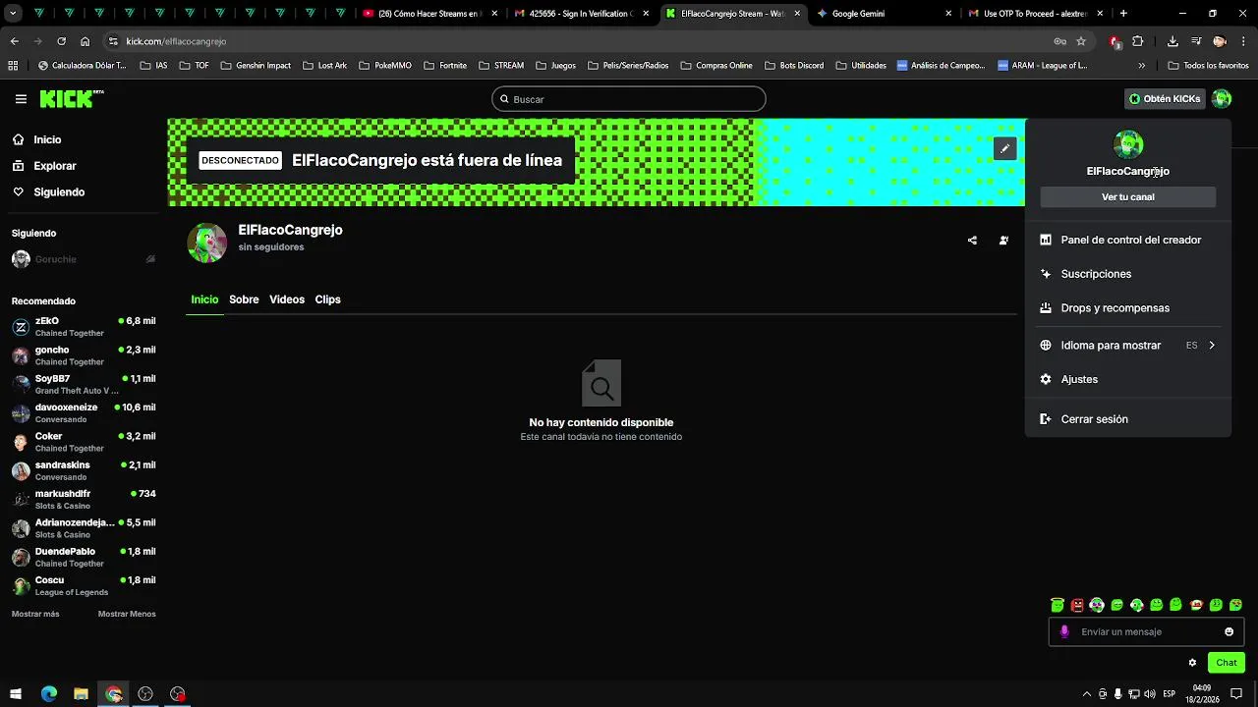Open the Google Gemini browser tab
The width and height of the screenshot is (1258, 707).
(883, 14)
